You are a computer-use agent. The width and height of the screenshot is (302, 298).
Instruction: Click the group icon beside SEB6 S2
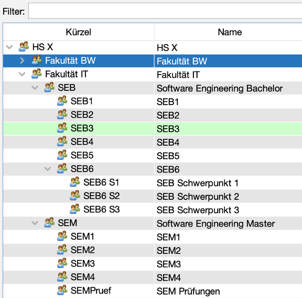click(x=75, y=195)
